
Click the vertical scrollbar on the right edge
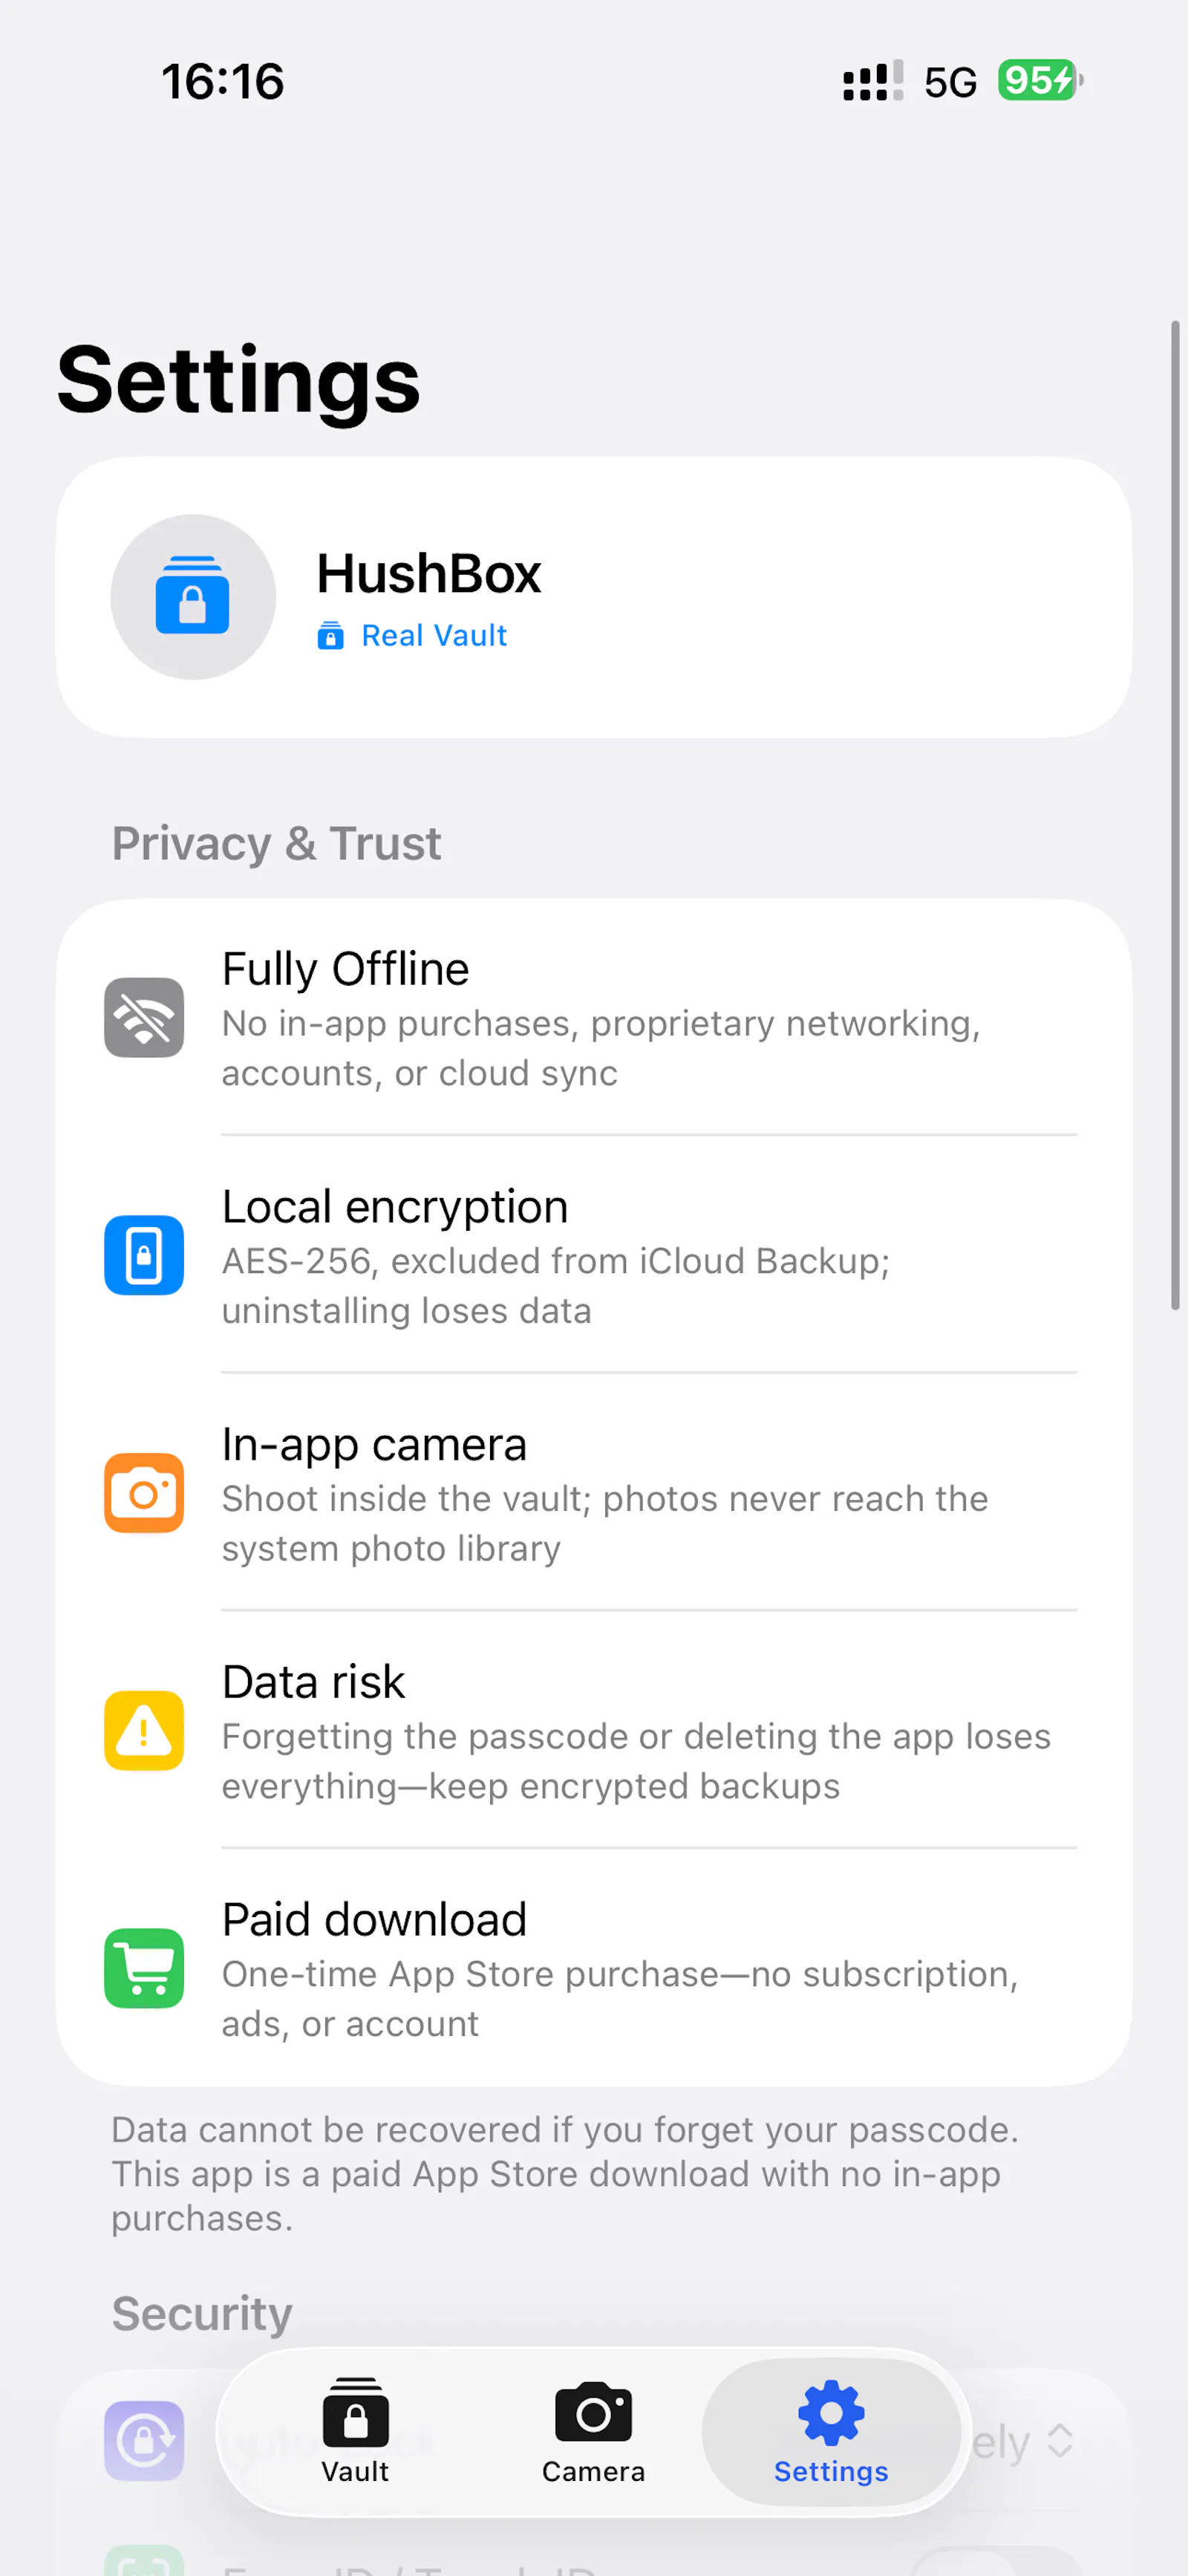(x=1175, y=815)
